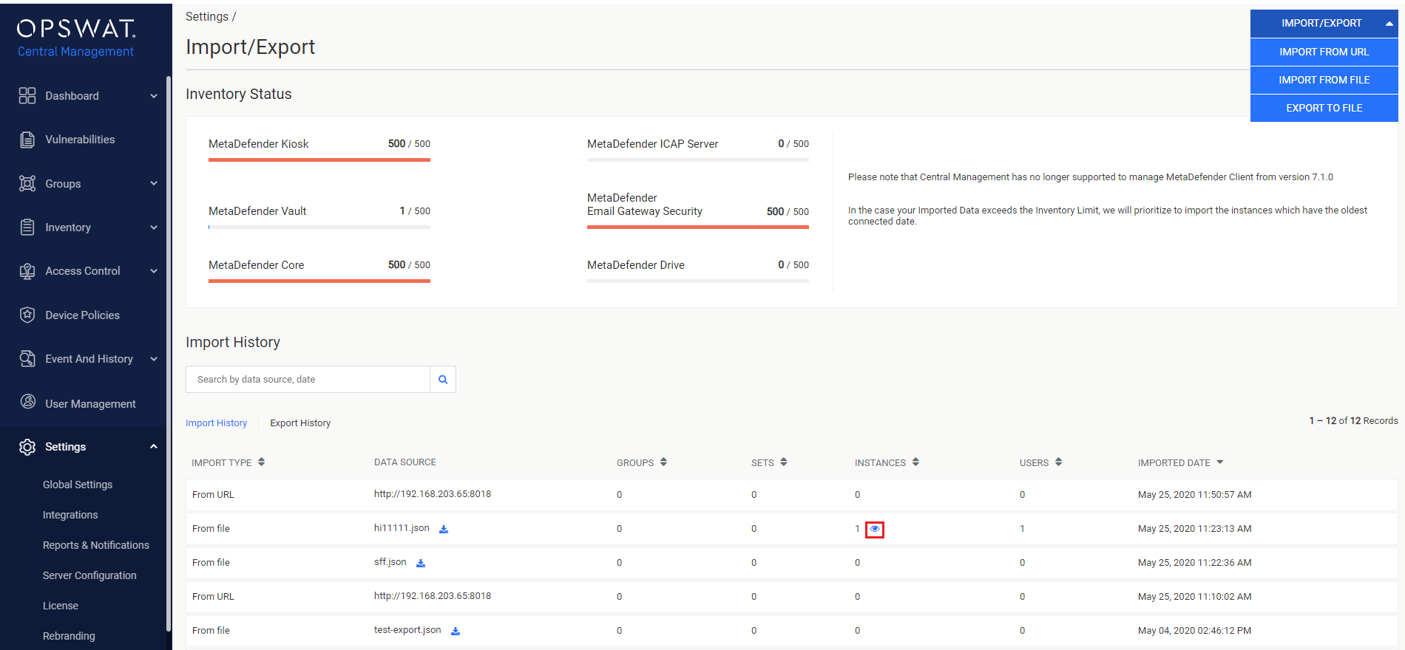Click the OPSWAT Central Management logo
The width and height of the screenshot is (1405, 650).
pos(76,38)
